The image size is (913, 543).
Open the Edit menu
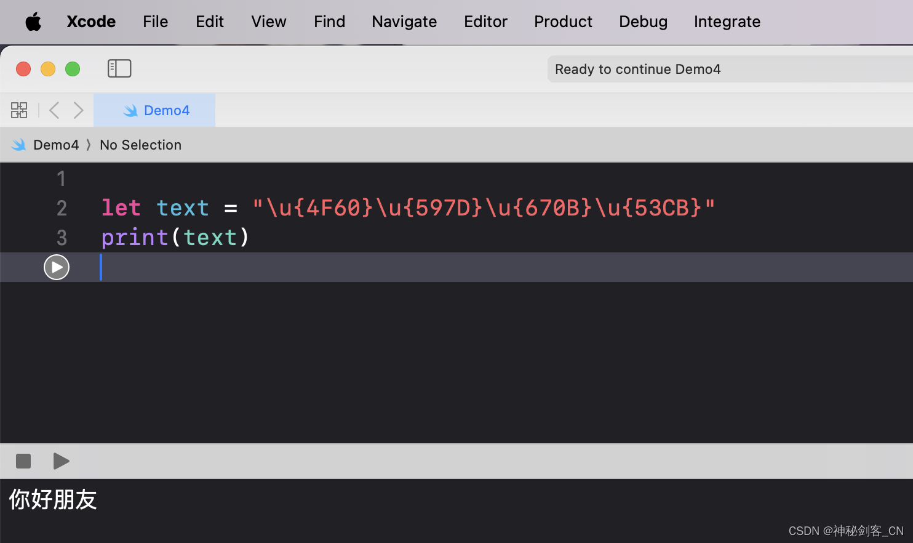tap(209, 22)
